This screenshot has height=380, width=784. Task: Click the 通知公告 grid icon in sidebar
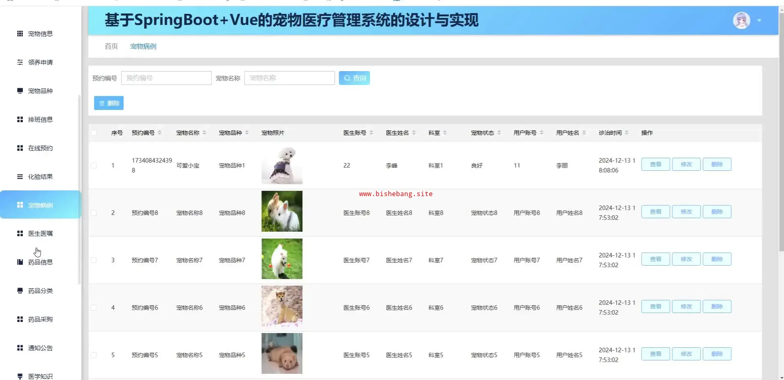click(x=20, y=348)
